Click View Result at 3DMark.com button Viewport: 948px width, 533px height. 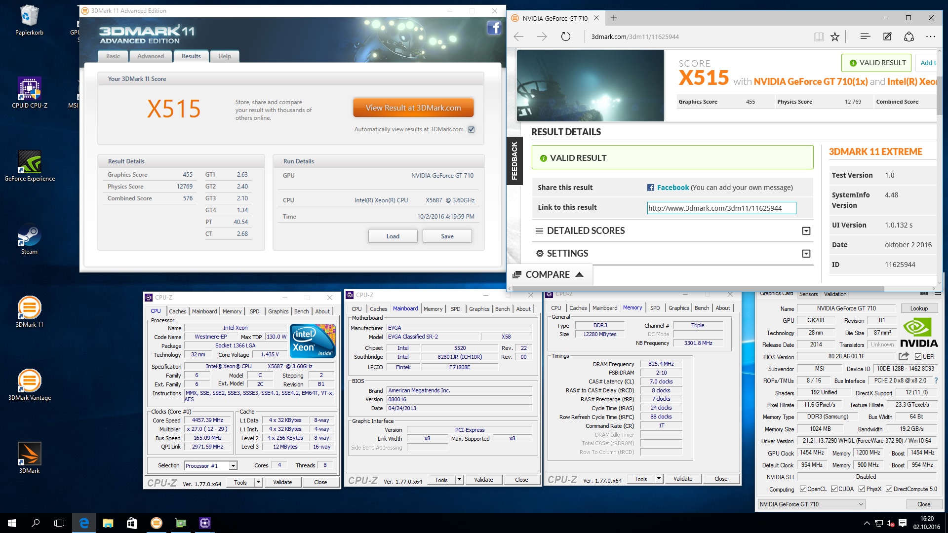(x=413, y=108)
